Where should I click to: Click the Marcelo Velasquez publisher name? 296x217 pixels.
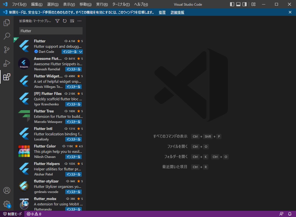coord(48,122)
